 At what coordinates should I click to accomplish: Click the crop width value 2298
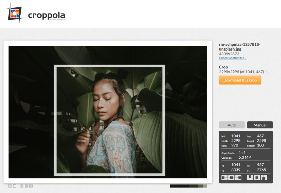coord(236,140)
